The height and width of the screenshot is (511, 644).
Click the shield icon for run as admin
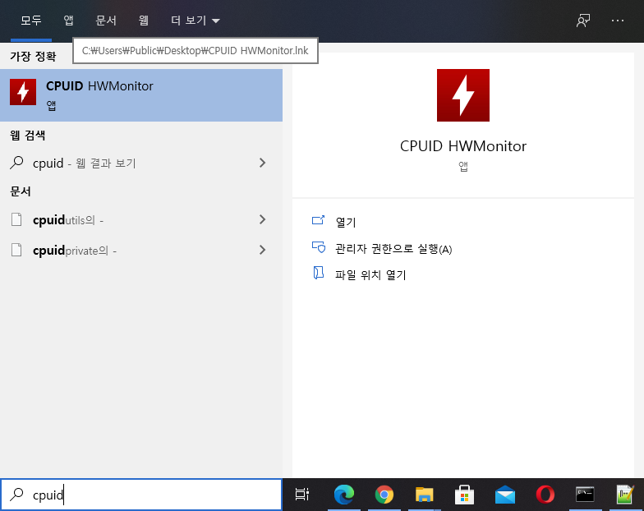(x=319, y=246)
